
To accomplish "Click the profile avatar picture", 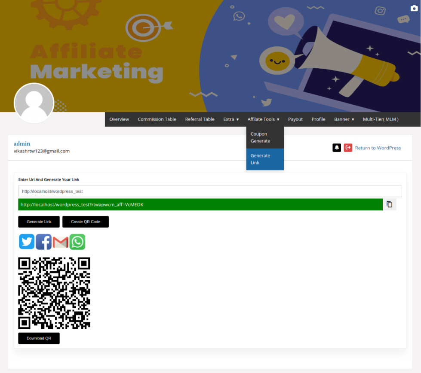I will [x=34, y=103].
